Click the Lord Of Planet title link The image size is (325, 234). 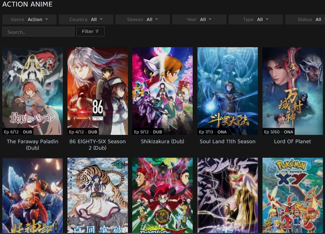click(x=292, y=141)
